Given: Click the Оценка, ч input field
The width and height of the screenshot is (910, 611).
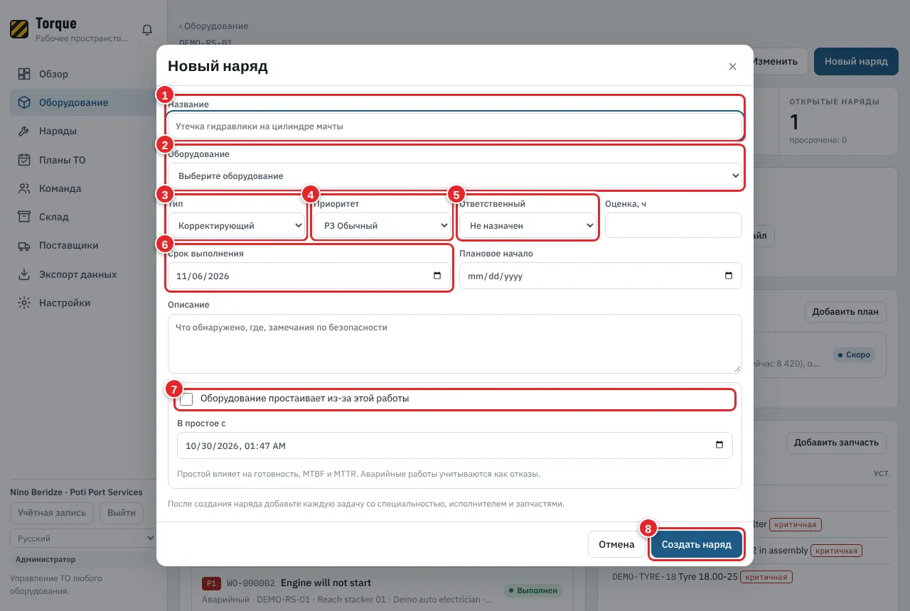Looking at the screenshot, I should click(673, 226).
